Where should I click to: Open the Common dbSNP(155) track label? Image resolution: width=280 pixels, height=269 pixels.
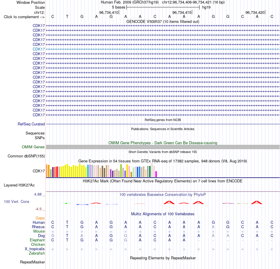tap(26, 156)
